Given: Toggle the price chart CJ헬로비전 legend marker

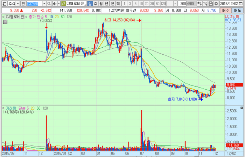Looking at the screenshot, I should 3,16.
